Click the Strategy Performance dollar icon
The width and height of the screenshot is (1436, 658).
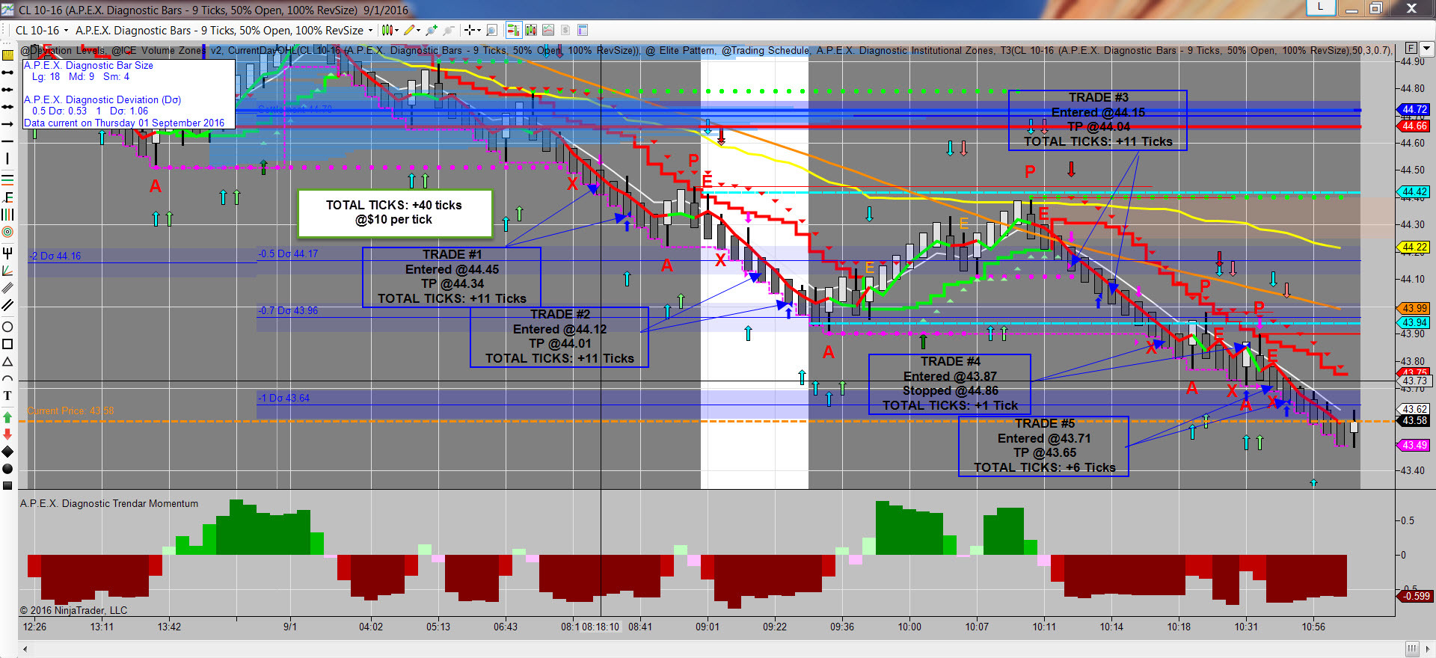coord(565,30)
